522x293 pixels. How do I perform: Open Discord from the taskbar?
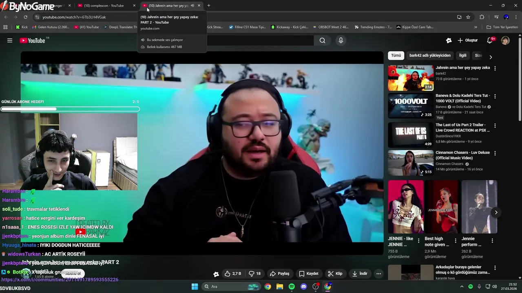[x=303, y=286]
